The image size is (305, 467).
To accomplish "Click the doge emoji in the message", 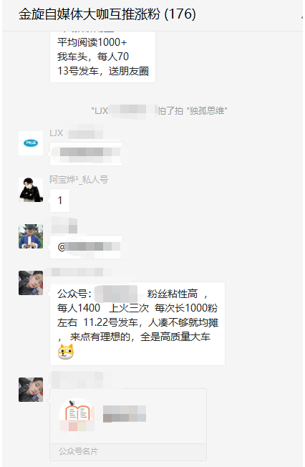I will tap(66, 352).
